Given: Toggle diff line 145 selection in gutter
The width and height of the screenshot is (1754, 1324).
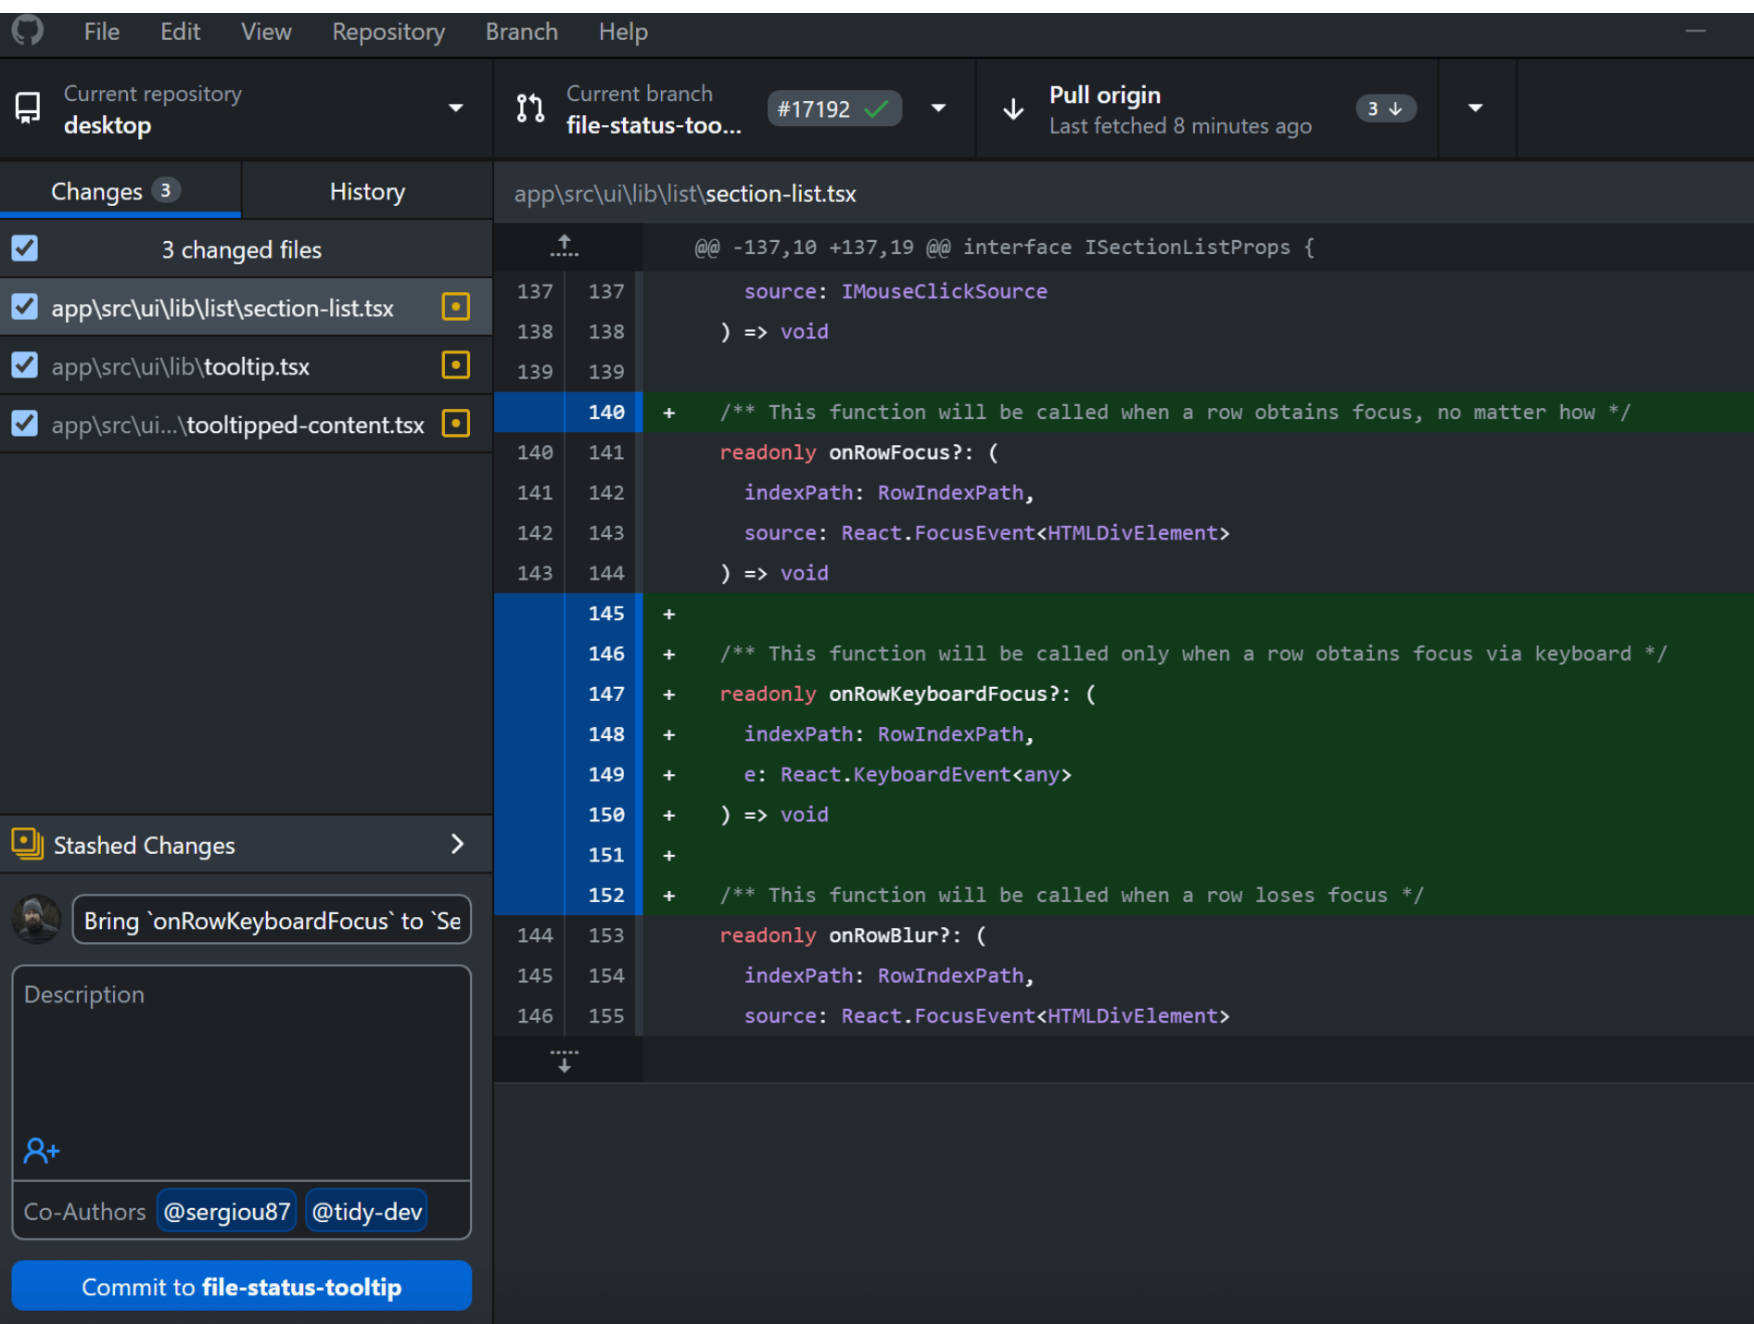Looking at the screenshot, I should coord(566,613).
